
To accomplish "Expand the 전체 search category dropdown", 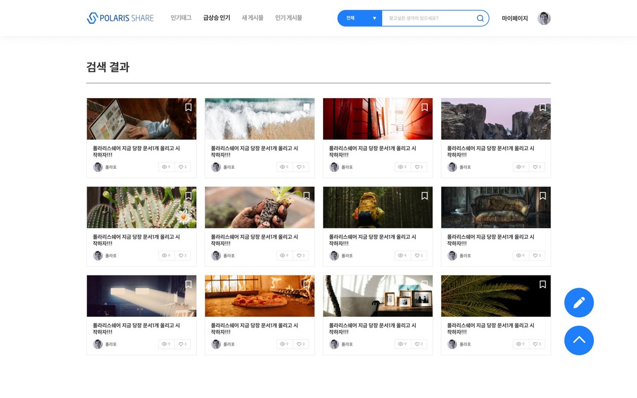I will (360, 18).
